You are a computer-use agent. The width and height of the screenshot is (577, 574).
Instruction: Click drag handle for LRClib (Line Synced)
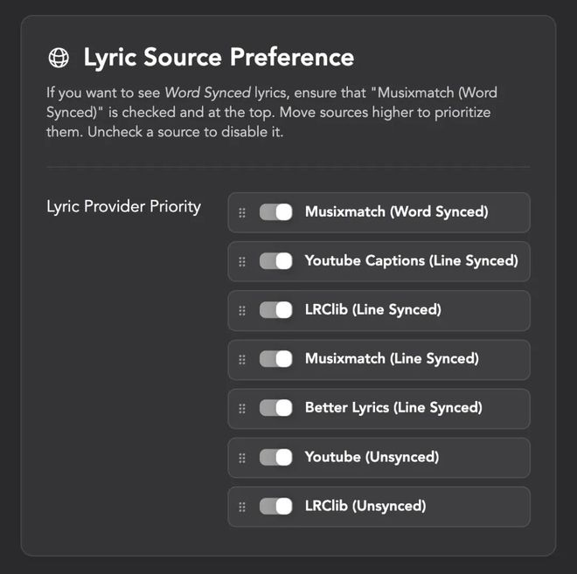pos(242,310)
